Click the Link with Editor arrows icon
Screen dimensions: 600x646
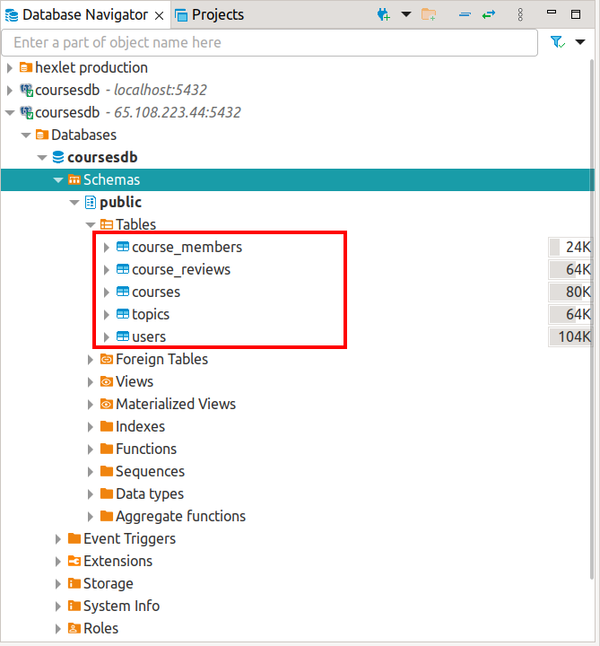(x=489, y=14)
